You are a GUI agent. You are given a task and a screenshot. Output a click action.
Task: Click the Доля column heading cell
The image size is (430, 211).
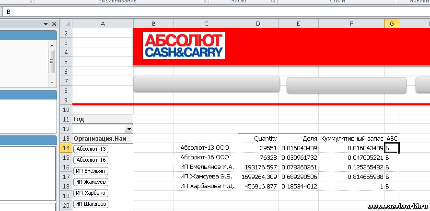point(298,138)
